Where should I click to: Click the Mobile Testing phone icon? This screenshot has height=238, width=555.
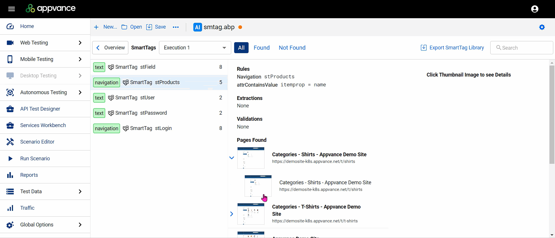pyautogui.click(x=10, y=59)
